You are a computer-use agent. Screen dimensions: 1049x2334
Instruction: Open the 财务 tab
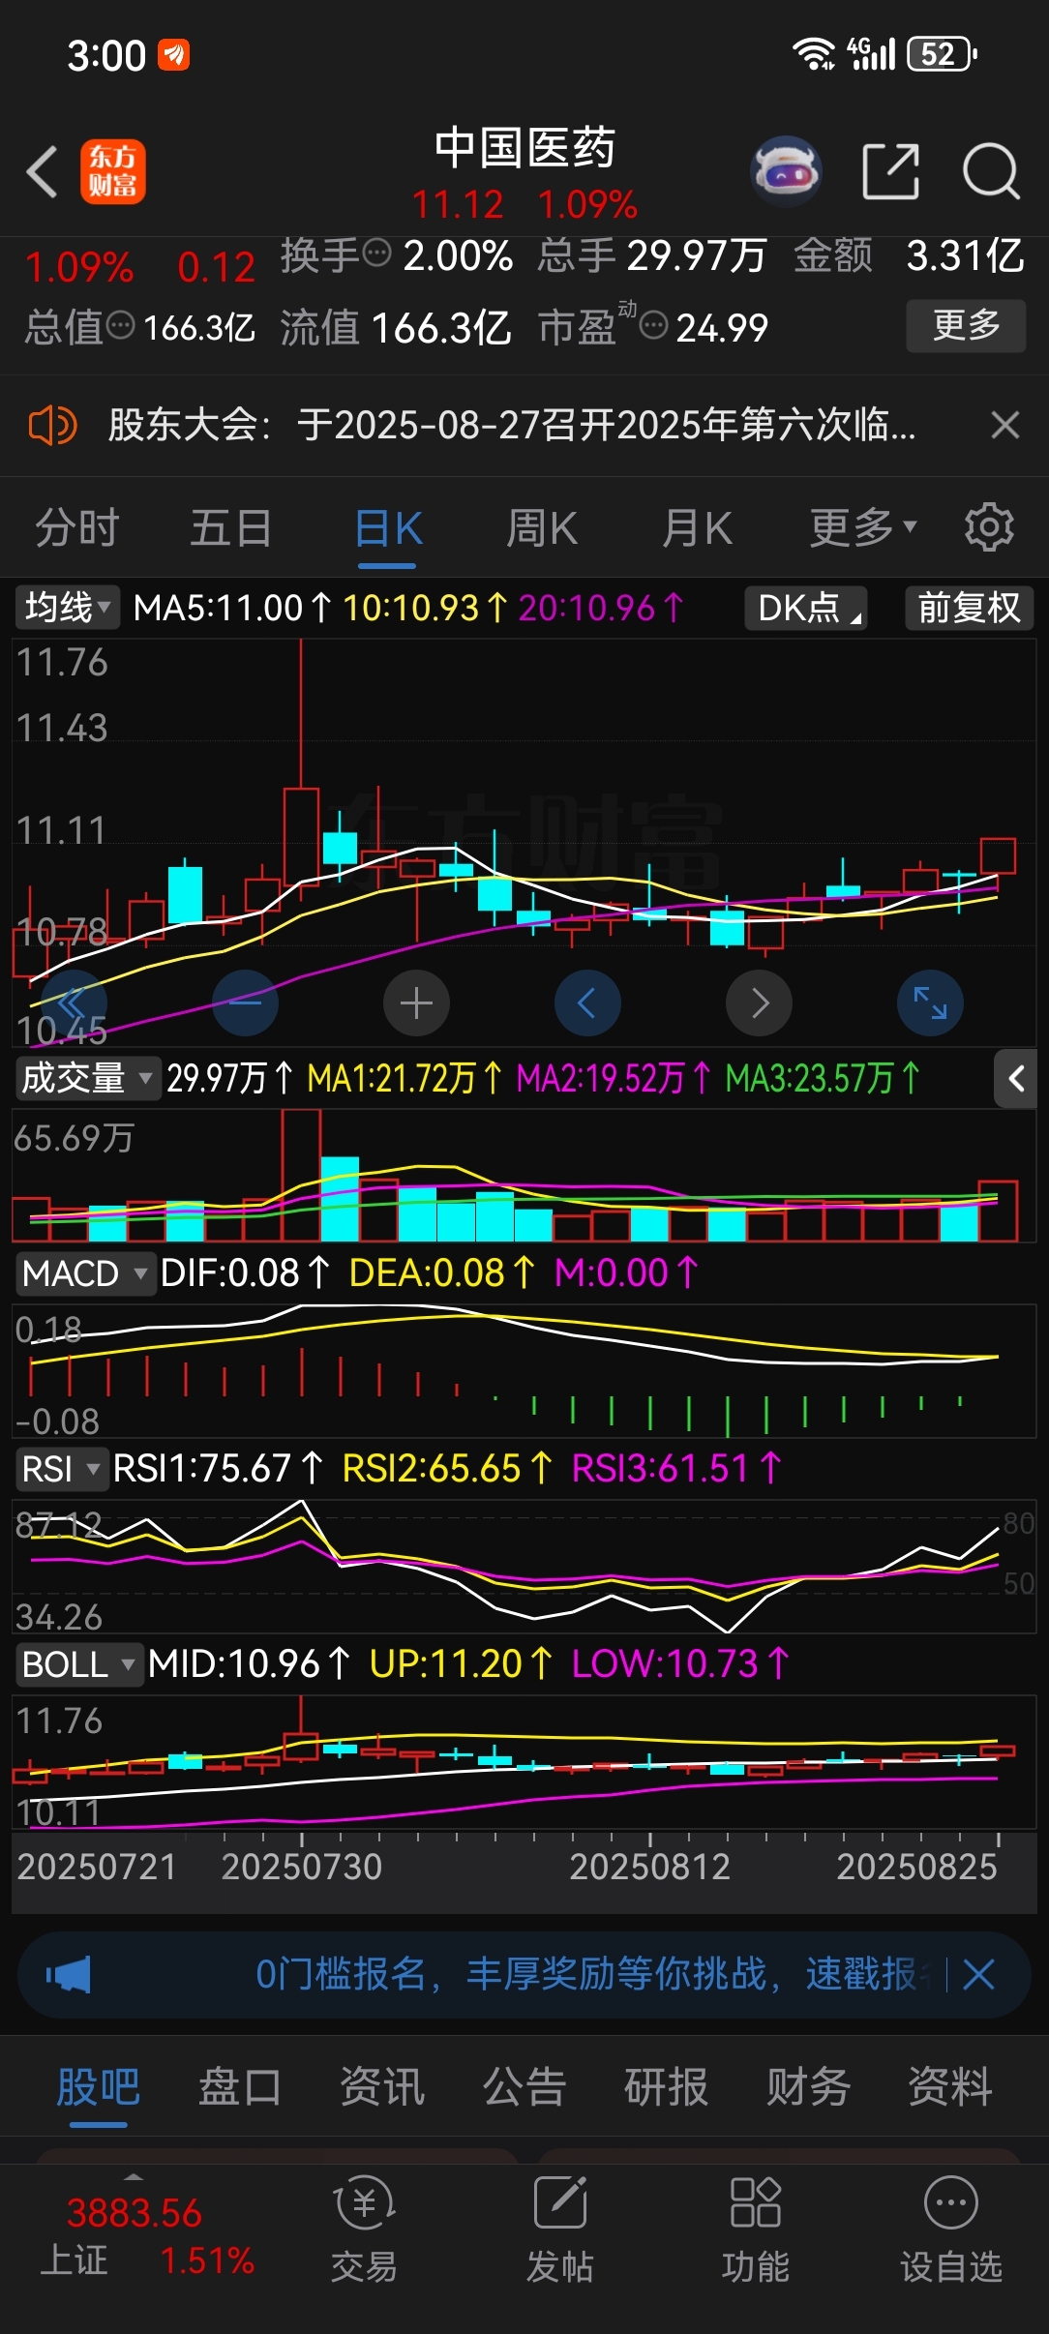click(x=808, y=2086)
